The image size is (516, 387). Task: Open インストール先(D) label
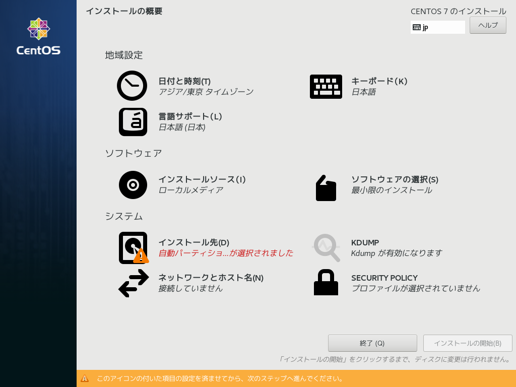(x=194, y=242)
